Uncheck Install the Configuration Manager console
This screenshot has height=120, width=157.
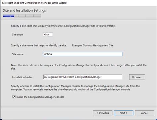[x=14, y=97]
